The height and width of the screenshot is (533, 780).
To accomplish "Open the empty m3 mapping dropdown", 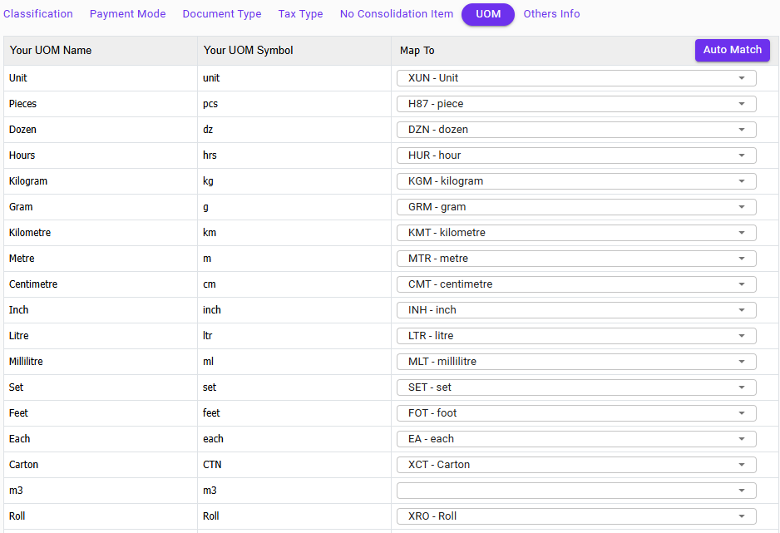I will click(x=576, y=491).
